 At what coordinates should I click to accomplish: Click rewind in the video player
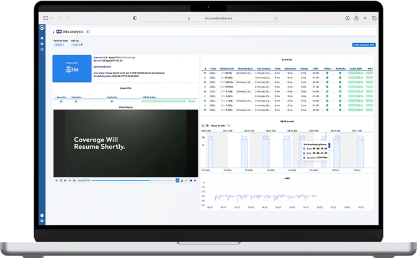(x=61, y=180)
